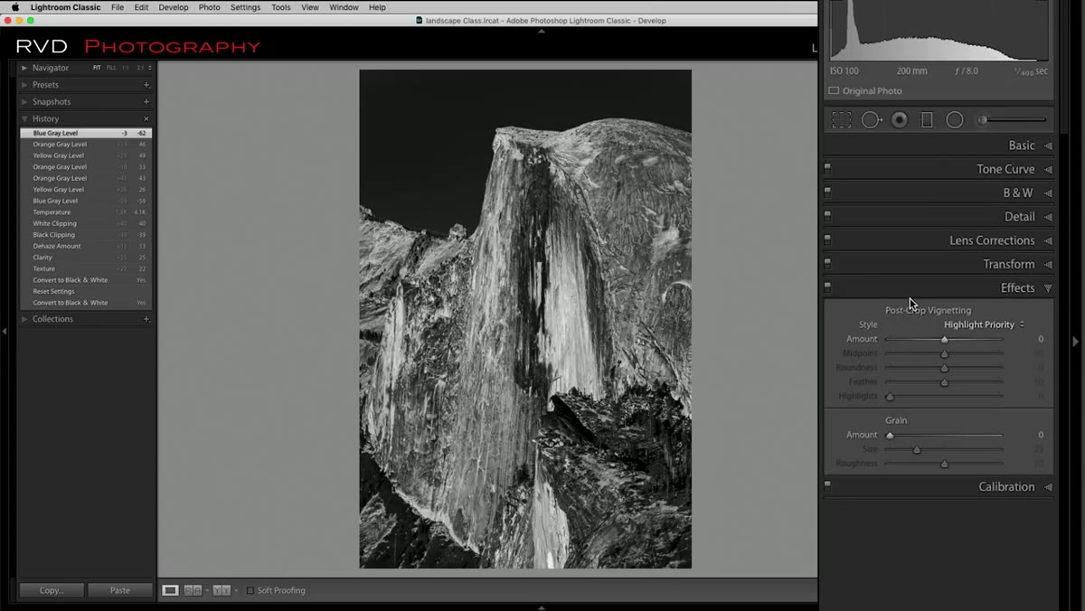Open the Develop menu

[174, 7]
